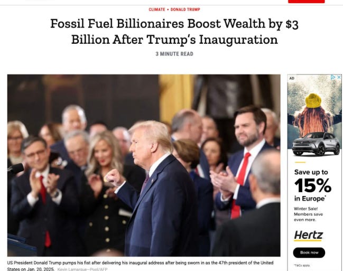Click the Kevin Lamarque photo credit
Screen dimensions: 343x271
82,269
